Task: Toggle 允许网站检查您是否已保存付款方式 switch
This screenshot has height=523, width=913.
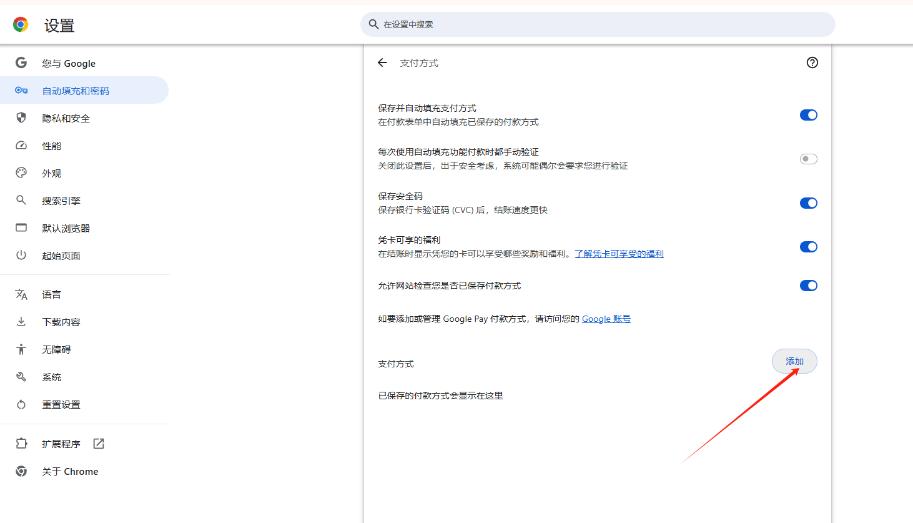Action: (x=808, y=286)
